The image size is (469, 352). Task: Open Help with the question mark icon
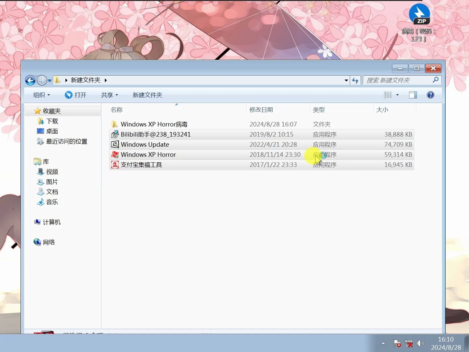[x=430, y=95]
